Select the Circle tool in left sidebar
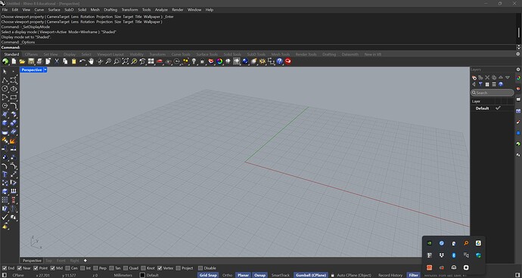Viewport: 522px width, 278px height. 5,89
